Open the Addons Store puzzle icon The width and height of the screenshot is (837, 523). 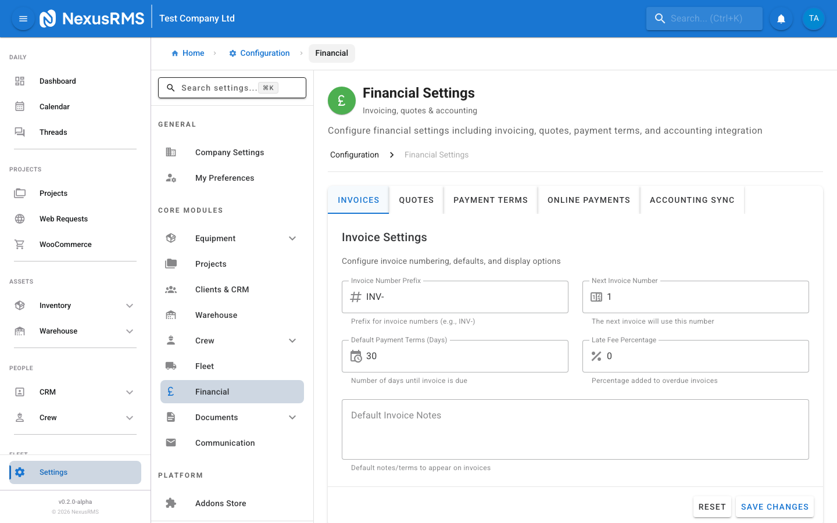[171, 503]
